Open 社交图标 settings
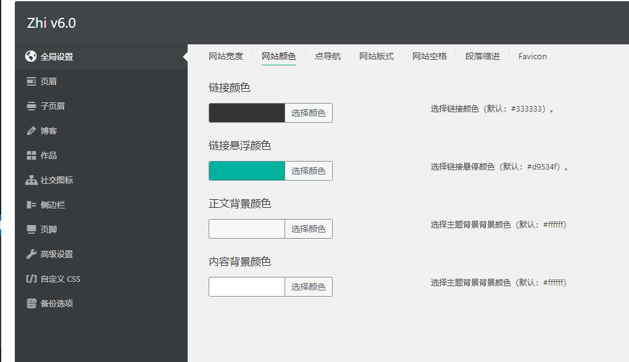Screen dimensions: 629x362 pyautogui.click(x=101, y=180)
